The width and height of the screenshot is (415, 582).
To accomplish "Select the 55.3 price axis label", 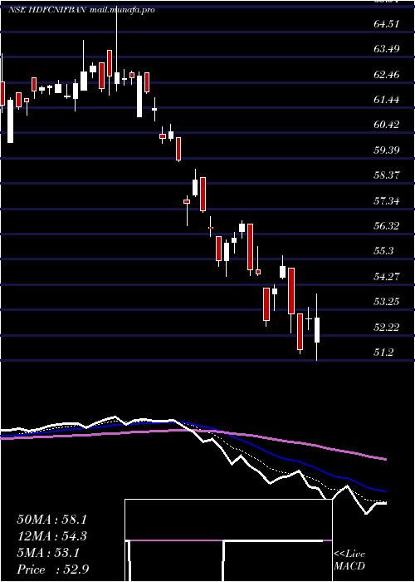I will [383, 251].
